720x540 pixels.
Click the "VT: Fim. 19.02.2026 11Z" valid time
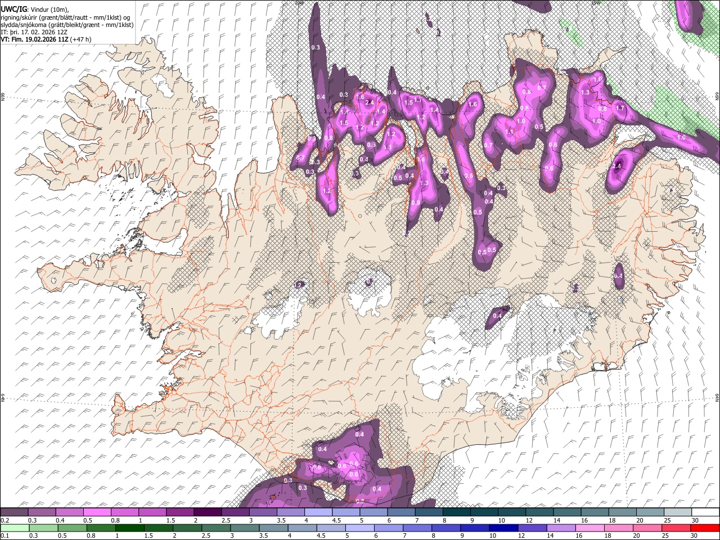[x=35, y=39]
